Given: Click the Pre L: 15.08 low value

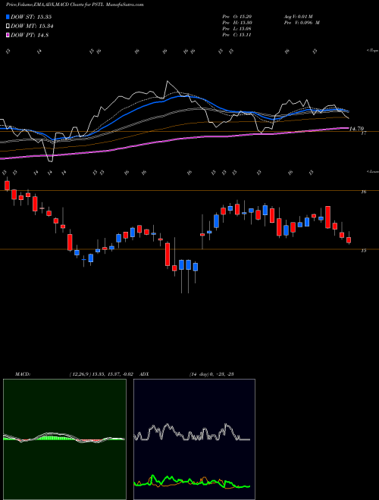Looking at the screenshot, I should tap(237, 29).
